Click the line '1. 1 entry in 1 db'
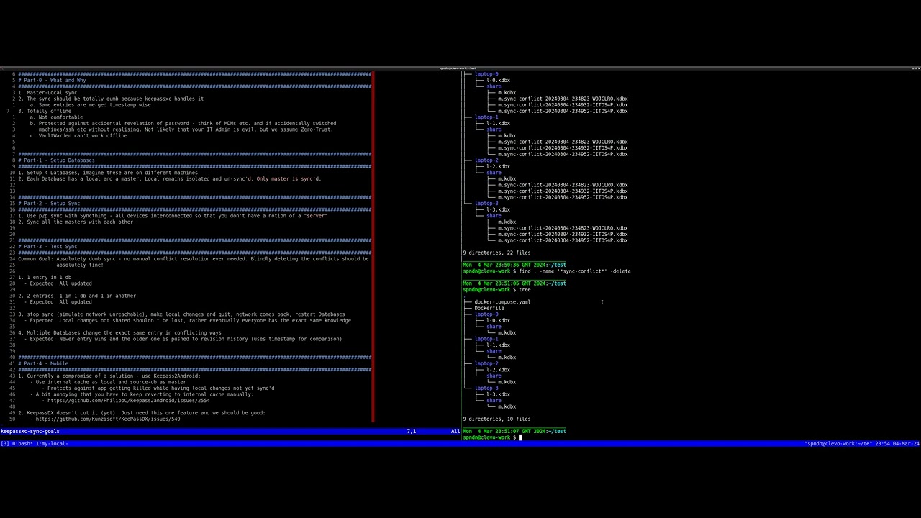The image size is (921, 518). 45,278
